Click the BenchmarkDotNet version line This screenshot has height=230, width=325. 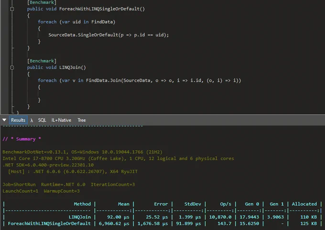pos(83,152)
